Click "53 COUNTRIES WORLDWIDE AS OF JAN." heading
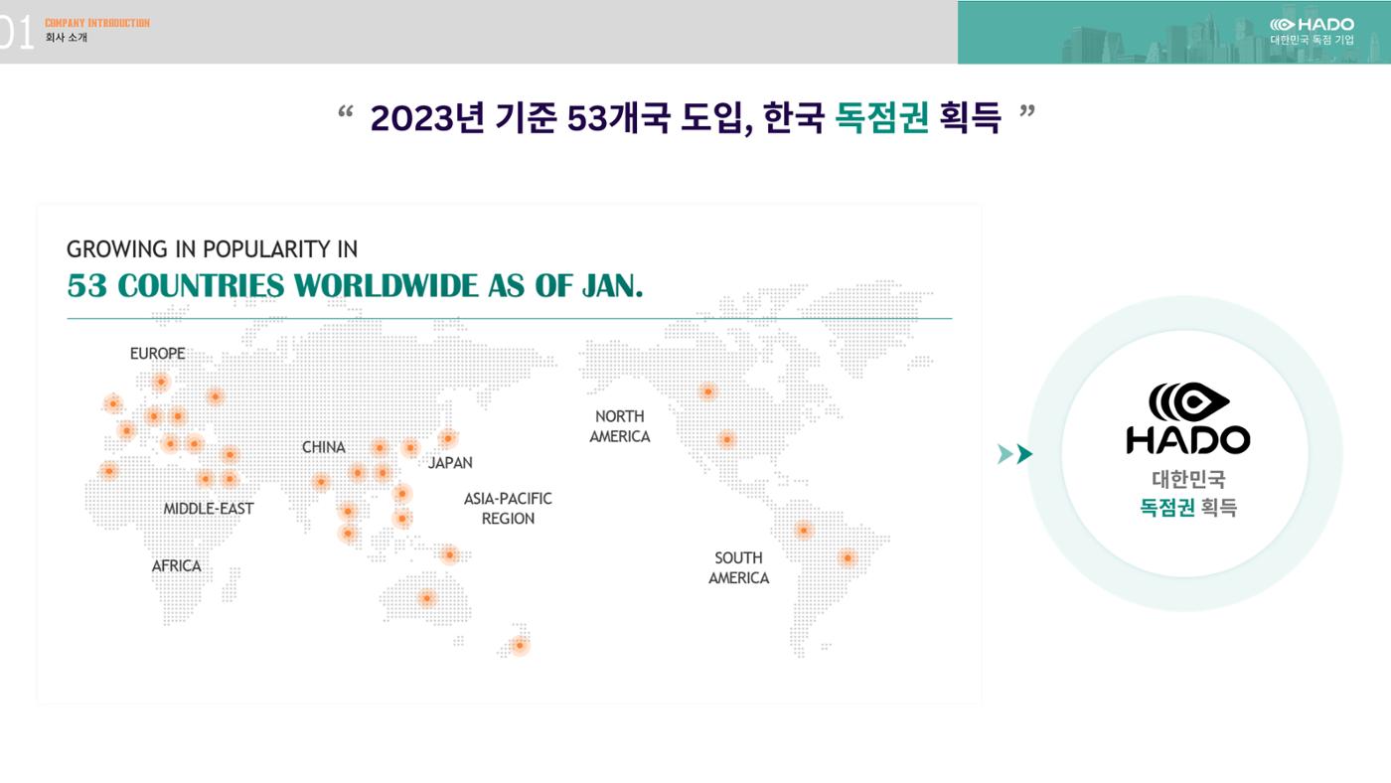The height and width of the screenshot is (783, 1391). click(x=355, y=286)
